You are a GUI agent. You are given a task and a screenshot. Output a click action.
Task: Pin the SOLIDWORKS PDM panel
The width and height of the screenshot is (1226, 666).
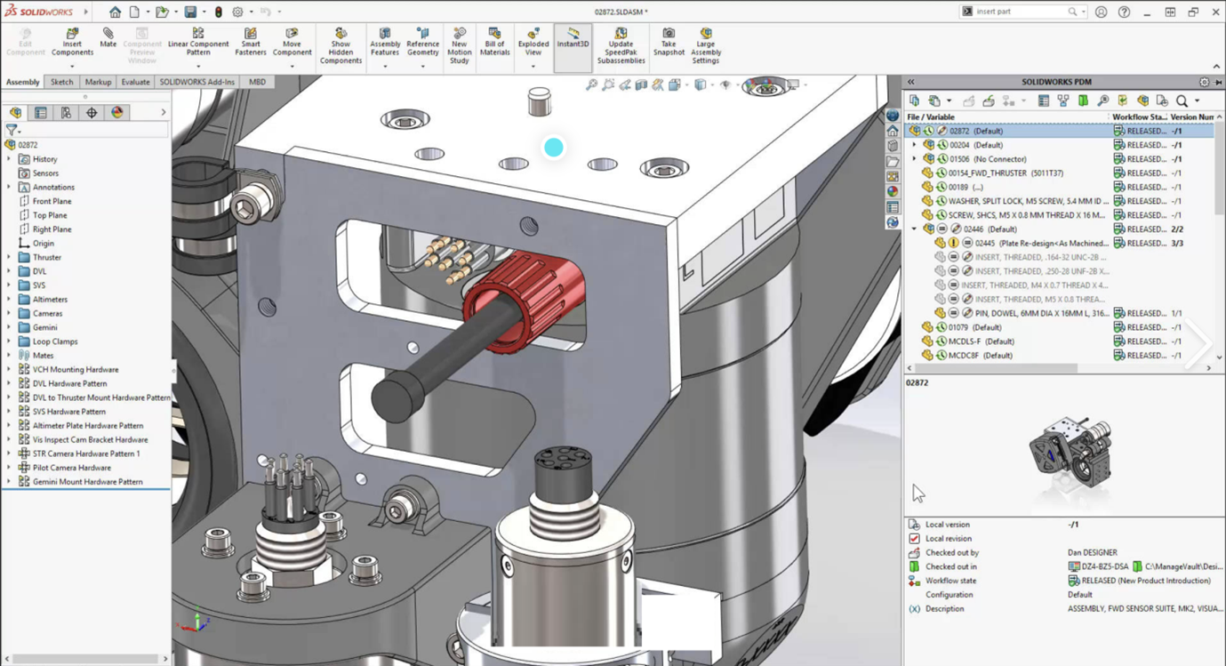1216,82
